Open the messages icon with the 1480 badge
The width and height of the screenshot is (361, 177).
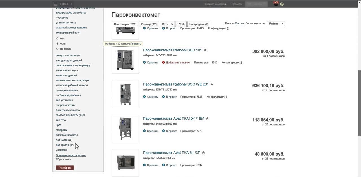click(x=276, y=4)
